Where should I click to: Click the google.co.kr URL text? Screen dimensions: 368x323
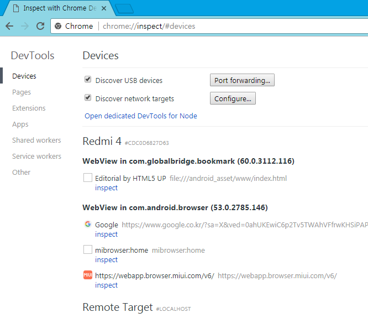tap(245, 225)
